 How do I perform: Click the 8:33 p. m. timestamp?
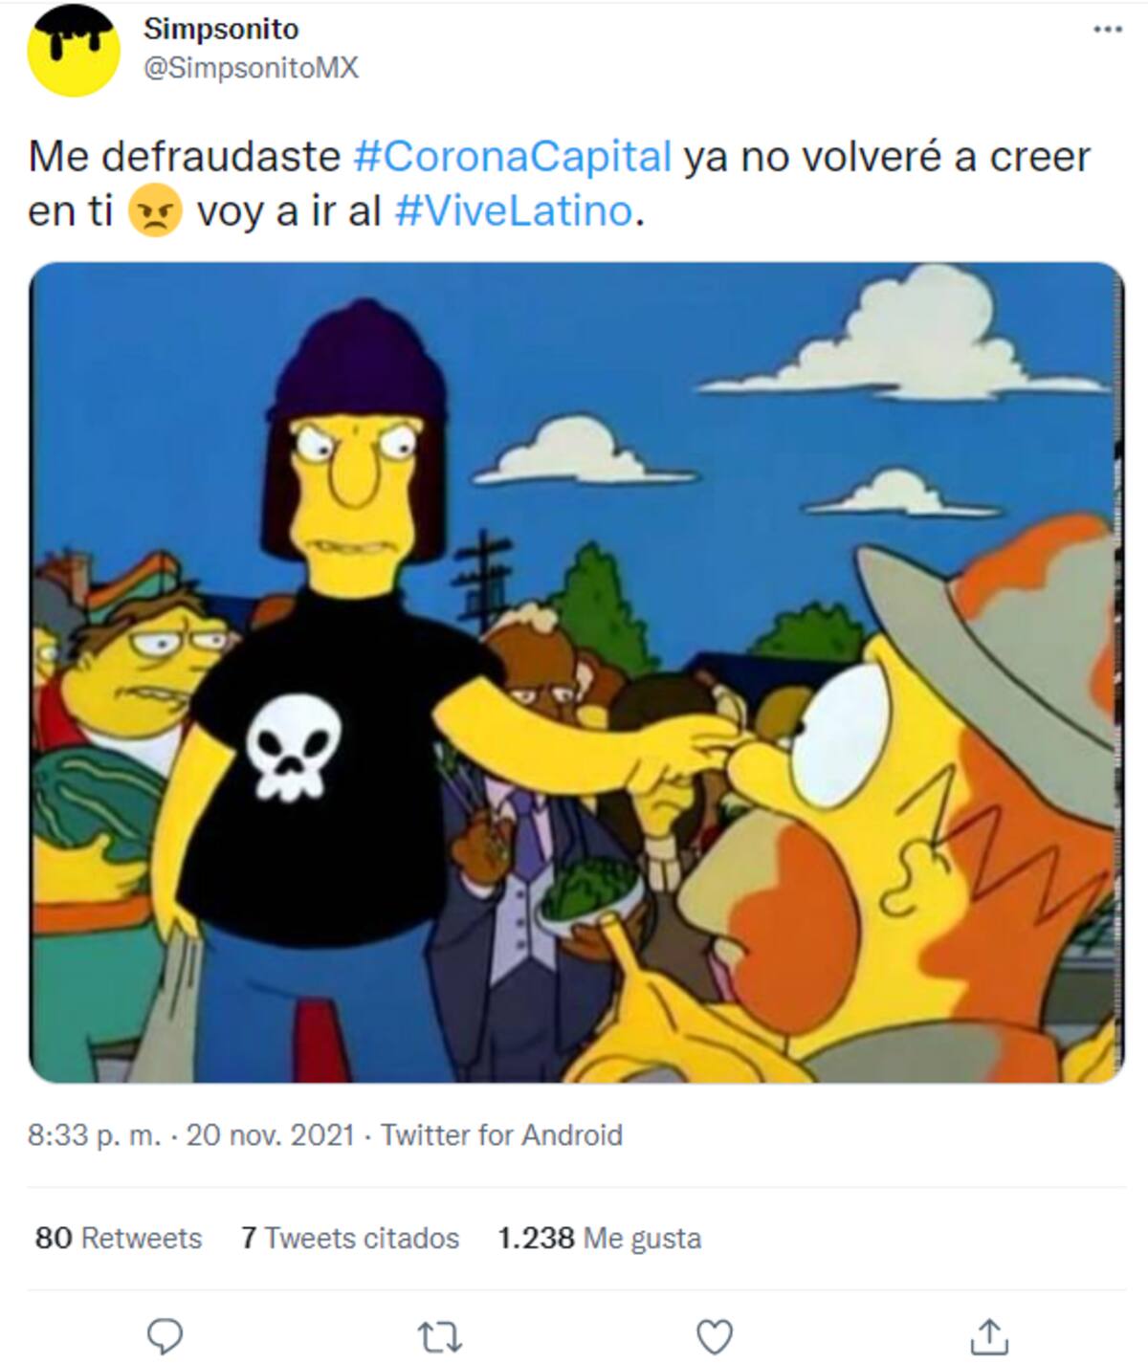(94, 1135)
